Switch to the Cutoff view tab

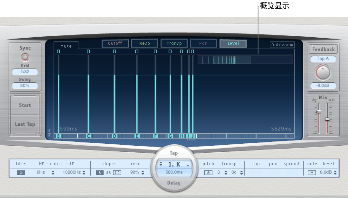point(115,43)
